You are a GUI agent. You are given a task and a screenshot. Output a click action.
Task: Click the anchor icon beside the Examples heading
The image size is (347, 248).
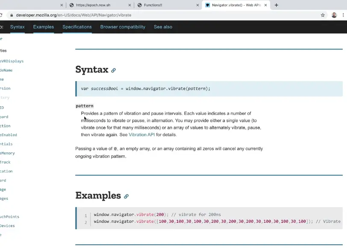pos(126,195)
